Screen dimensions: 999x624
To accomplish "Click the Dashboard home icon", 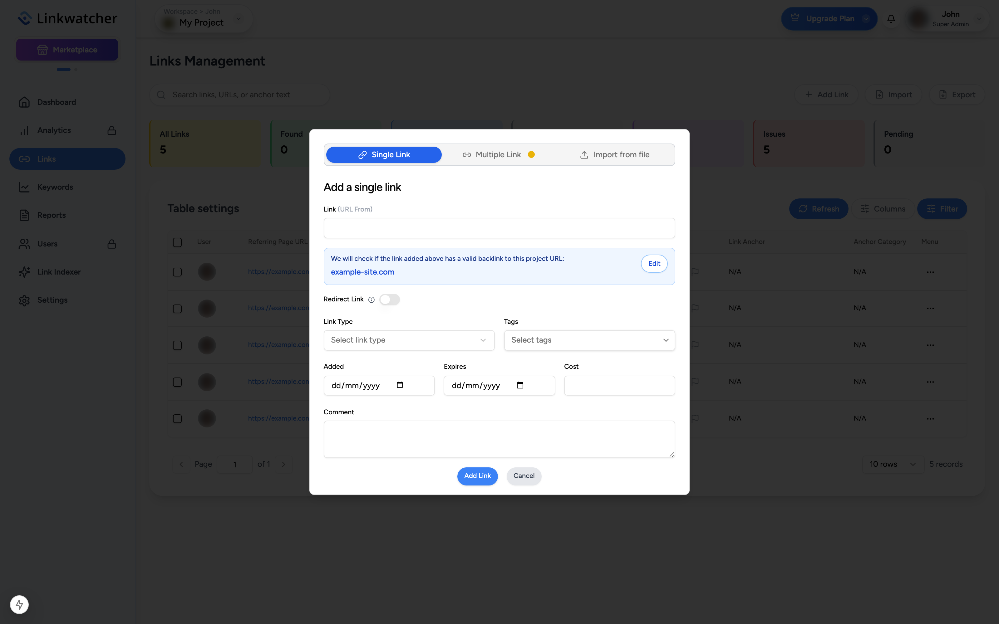I will (x=24, y=102).
